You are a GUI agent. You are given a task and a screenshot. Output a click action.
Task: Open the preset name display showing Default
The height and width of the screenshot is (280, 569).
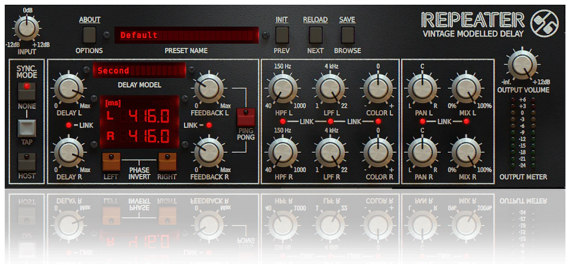tap(186, 35)
